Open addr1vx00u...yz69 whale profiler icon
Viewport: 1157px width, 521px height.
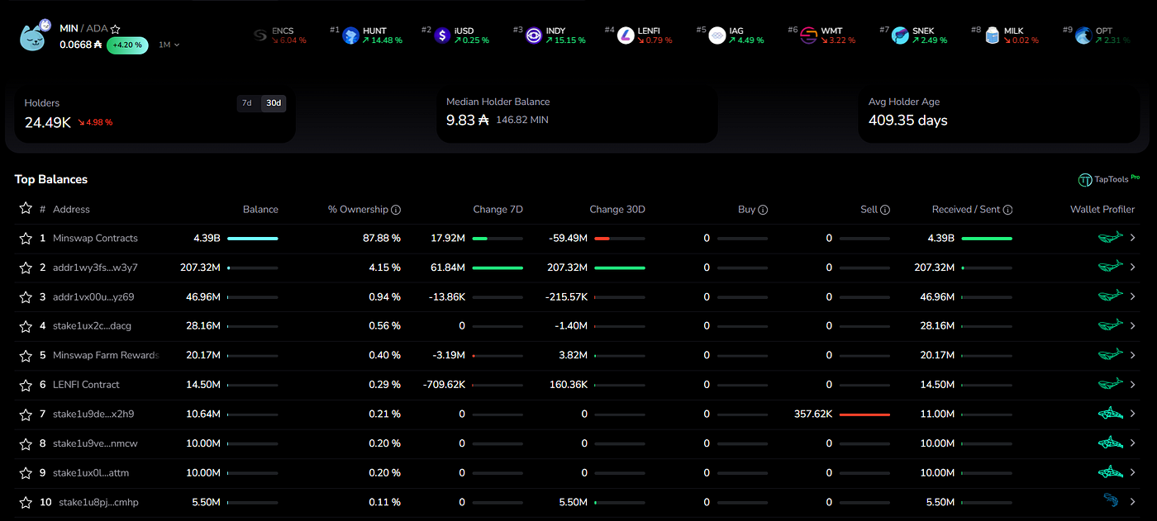pos(1110,296)
